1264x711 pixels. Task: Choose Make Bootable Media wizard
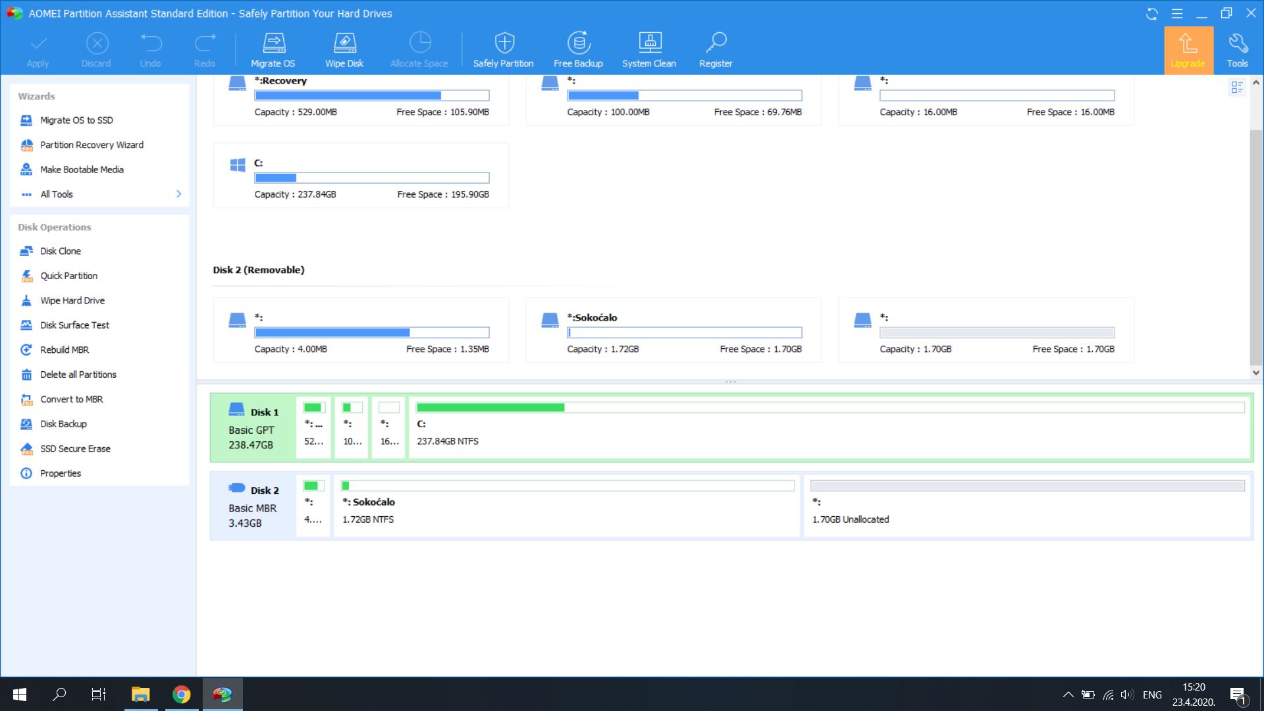coord(82,170)
